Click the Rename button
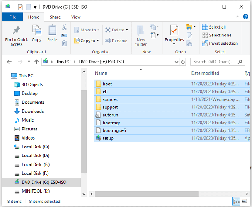 116,41
